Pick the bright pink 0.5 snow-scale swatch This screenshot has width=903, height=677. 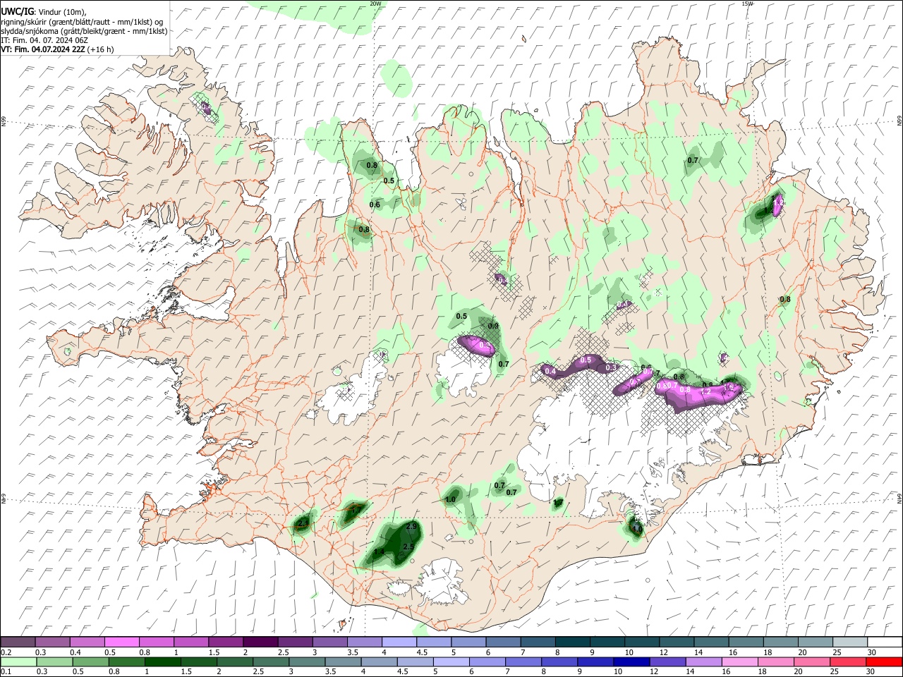pos(121,642)
